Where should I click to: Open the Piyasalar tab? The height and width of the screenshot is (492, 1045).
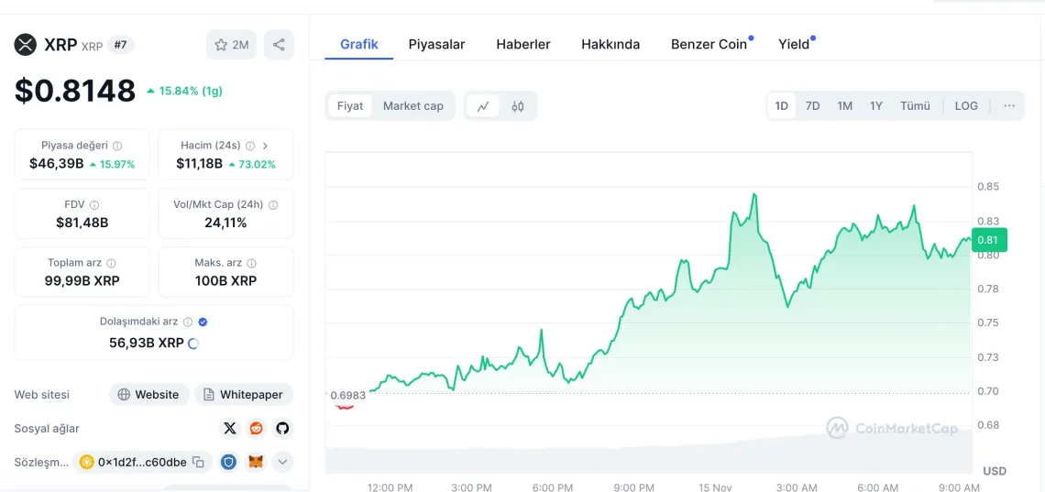pyautogui.click(x=436, y=45)
